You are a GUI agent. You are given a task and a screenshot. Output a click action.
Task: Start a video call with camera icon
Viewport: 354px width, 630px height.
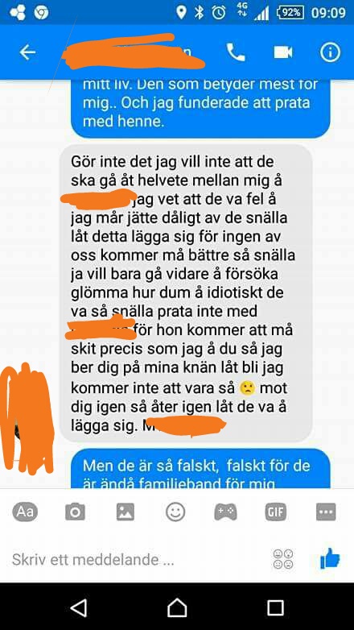point(283,52)
